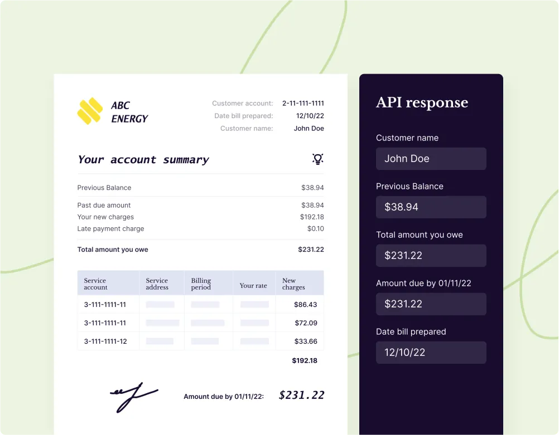Select the Amount due by 01/11/22 API field
Screen dimensions: 559x435
(431, 304)
